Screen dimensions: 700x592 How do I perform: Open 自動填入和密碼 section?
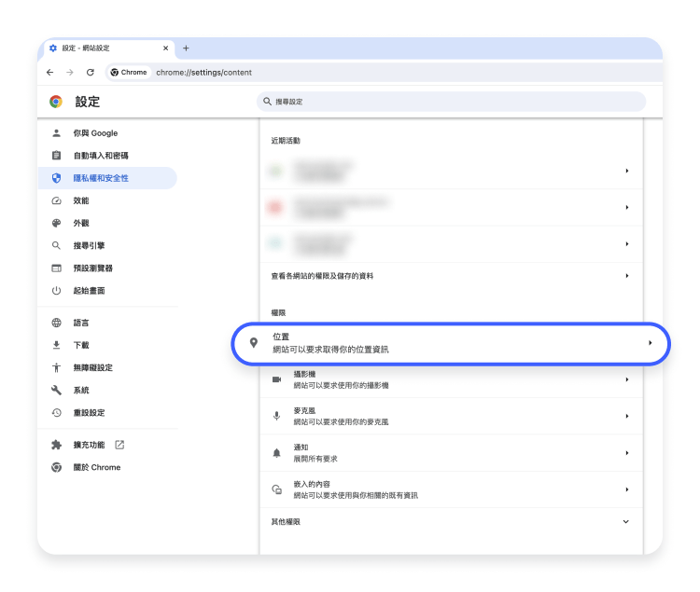tap(107, 156)
